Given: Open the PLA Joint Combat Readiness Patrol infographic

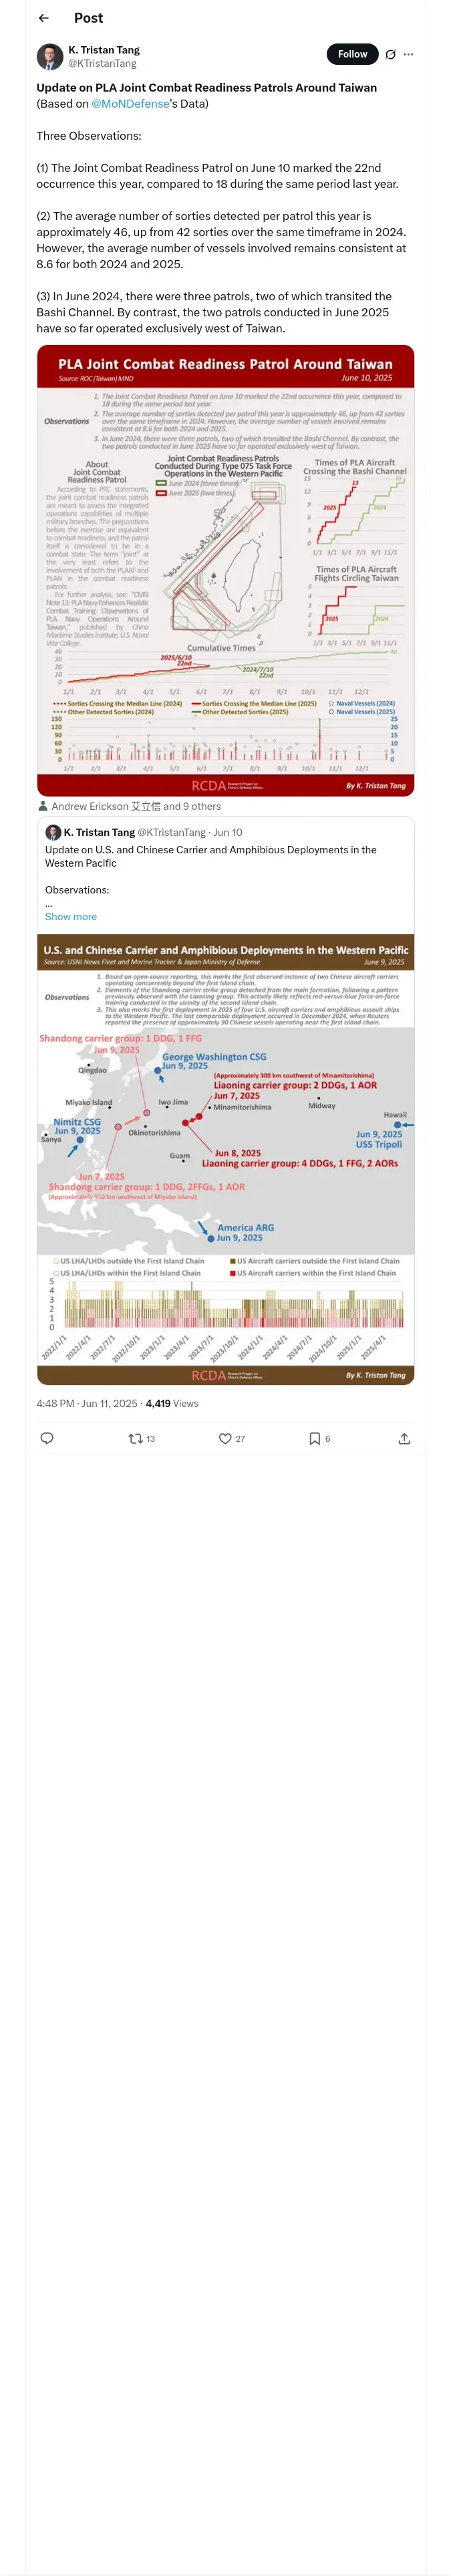Looking at the screenshot, I should (225, 570).
